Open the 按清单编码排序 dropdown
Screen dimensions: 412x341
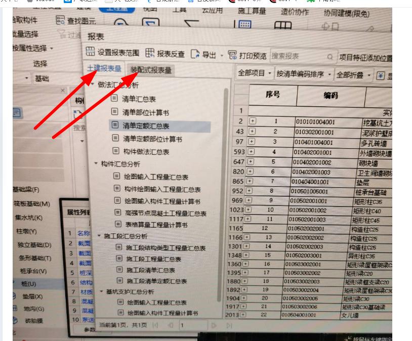point(304,74)
